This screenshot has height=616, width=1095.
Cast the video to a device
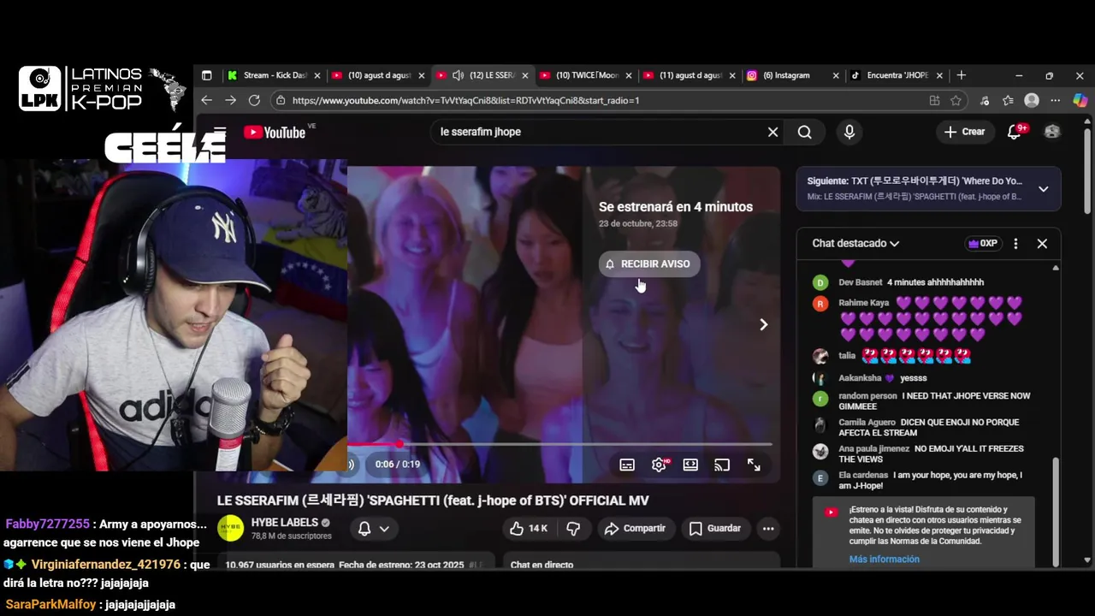(722, 465)
